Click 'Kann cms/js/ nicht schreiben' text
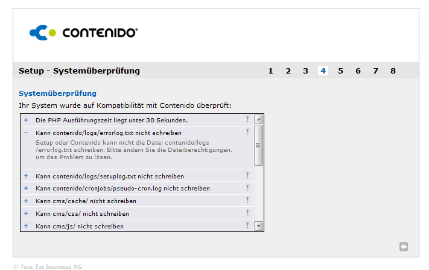Screen dimensions: 429x270 (80, 226)
